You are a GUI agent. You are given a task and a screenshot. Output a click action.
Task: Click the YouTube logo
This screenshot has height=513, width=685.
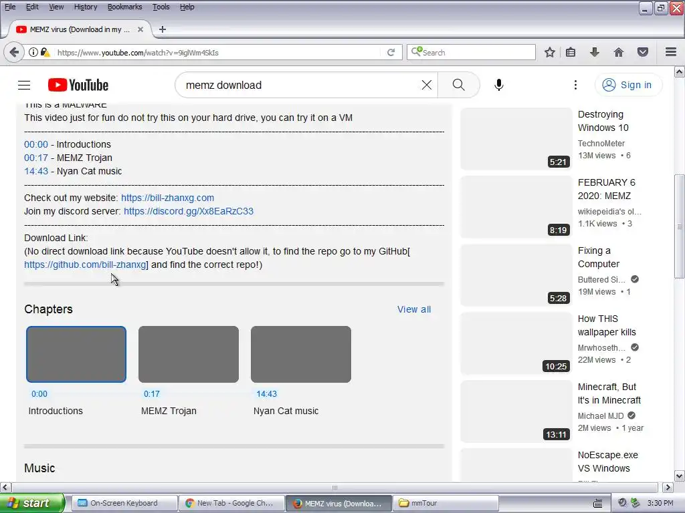[78, 85]
